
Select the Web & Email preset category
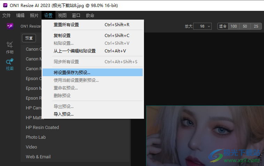pos(38,157)
